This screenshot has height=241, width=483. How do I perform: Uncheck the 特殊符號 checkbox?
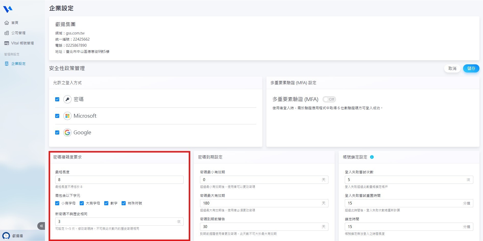click(124, 203)
